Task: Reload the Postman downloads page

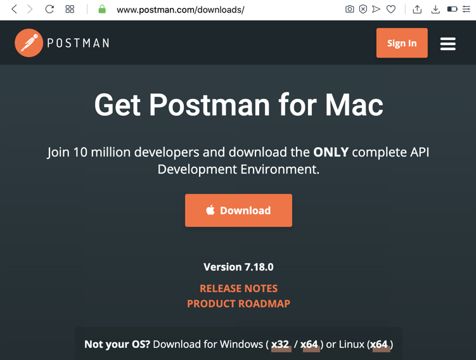Action: (49, 10)
